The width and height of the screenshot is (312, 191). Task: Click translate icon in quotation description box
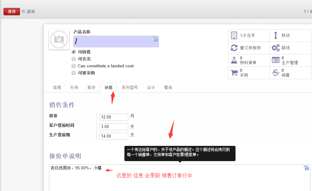pos(306,168)
